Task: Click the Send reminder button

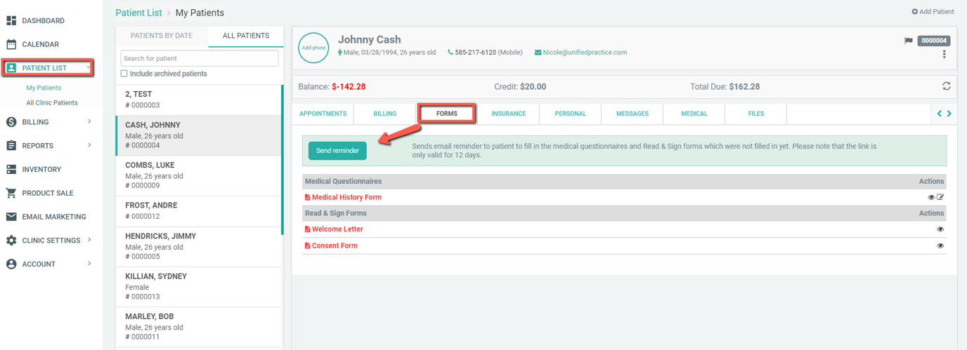Action: pos(337,151)
